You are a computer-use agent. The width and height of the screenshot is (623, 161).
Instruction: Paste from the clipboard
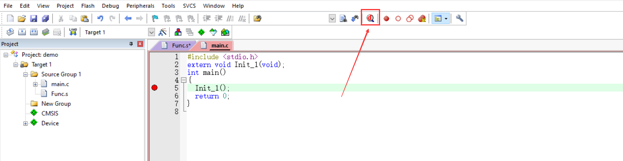[x=85, y=18]
